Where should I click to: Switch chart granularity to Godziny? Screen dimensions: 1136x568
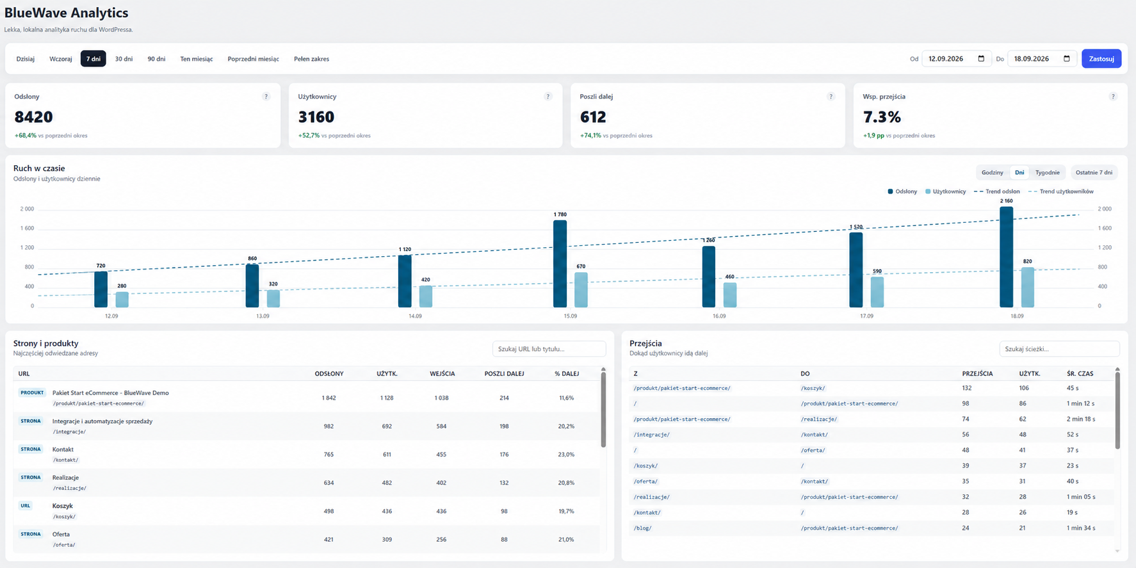pos(992,173)
